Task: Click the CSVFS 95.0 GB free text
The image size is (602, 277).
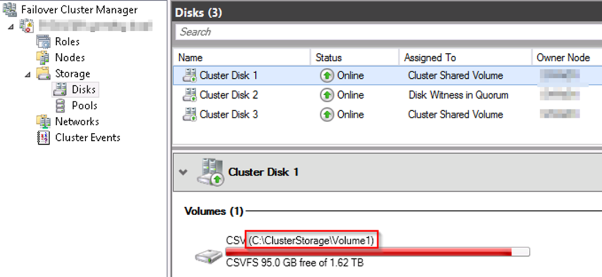Action: (294, 263)
